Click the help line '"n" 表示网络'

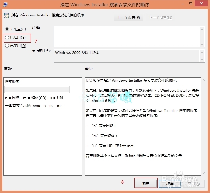click(101, 126)
